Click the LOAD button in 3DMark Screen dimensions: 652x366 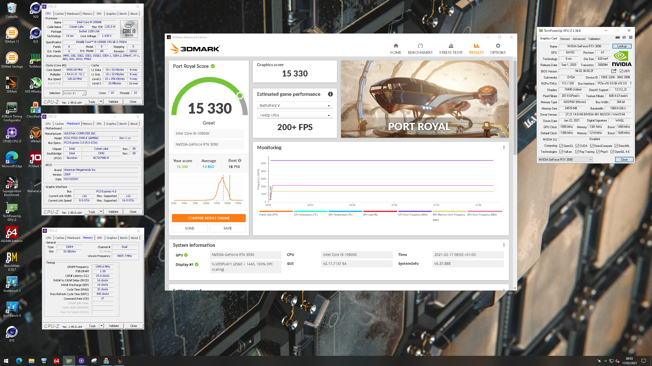189,228
